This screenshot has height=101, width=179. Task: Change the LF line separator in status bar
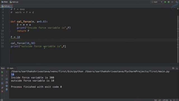[160, 100]
